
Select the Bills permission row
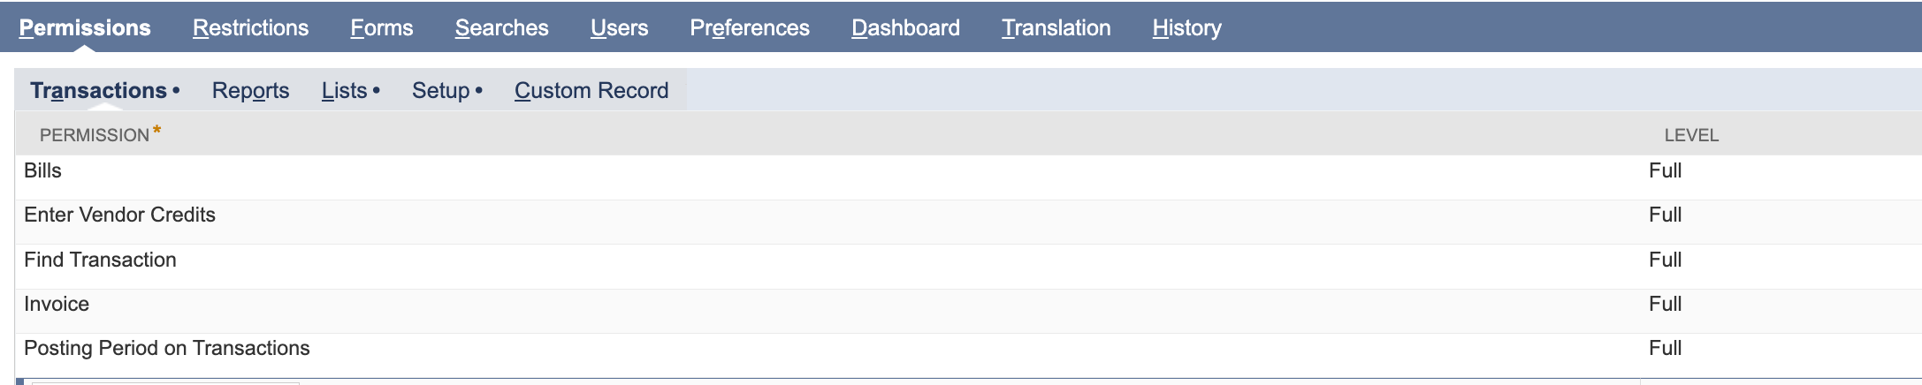point(968,177)
